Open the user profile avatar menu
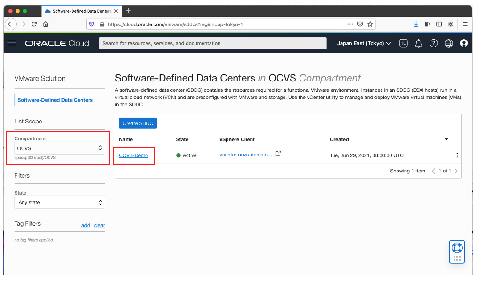This screenshot has width=479, height=285. tap(464, 43)
